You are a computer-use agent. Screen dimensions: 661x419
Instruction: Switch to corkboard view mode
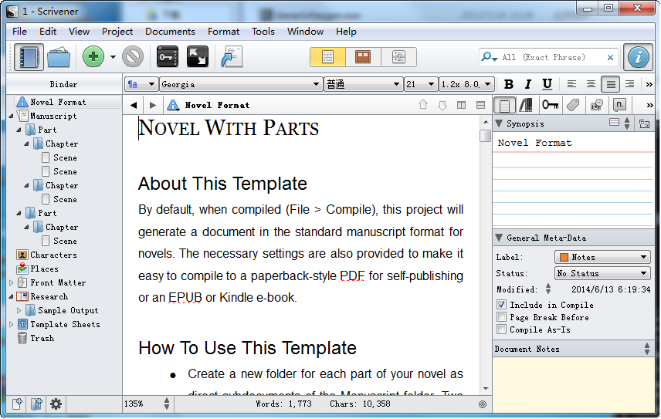pyautogui.click(x=362, y=57)
